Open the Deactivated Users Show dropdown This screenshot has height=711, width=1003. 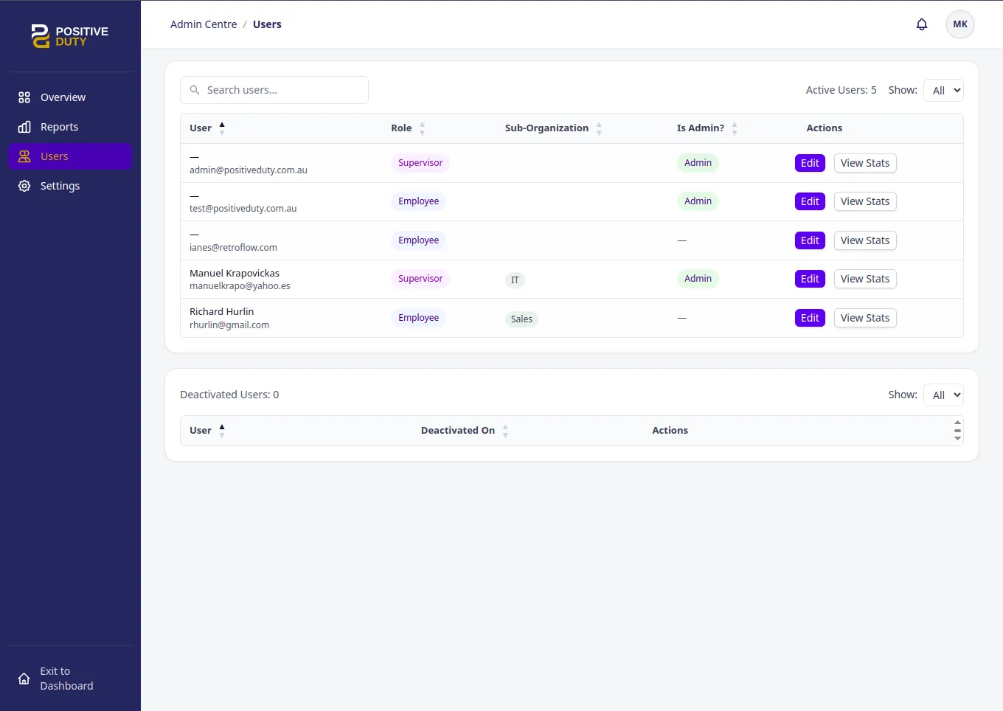coord(943,395)
